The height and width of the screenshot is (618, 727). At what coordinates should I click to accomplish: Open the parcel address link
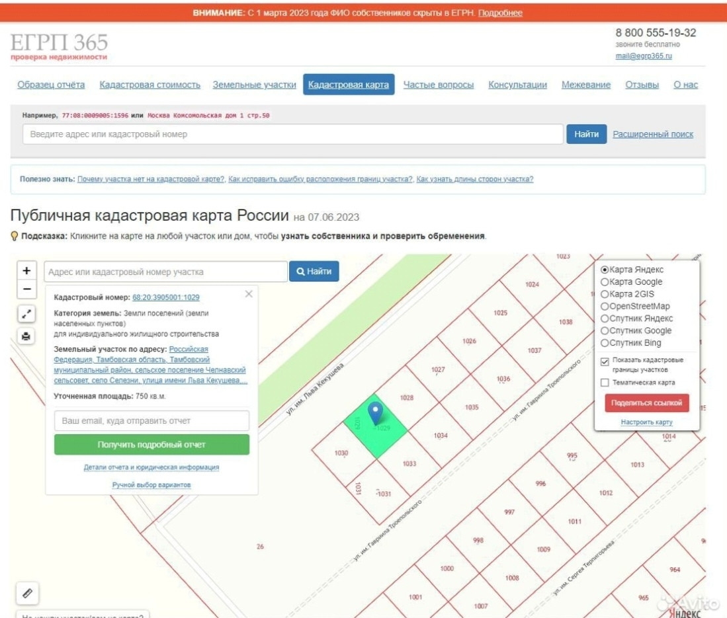pos(150,365)
